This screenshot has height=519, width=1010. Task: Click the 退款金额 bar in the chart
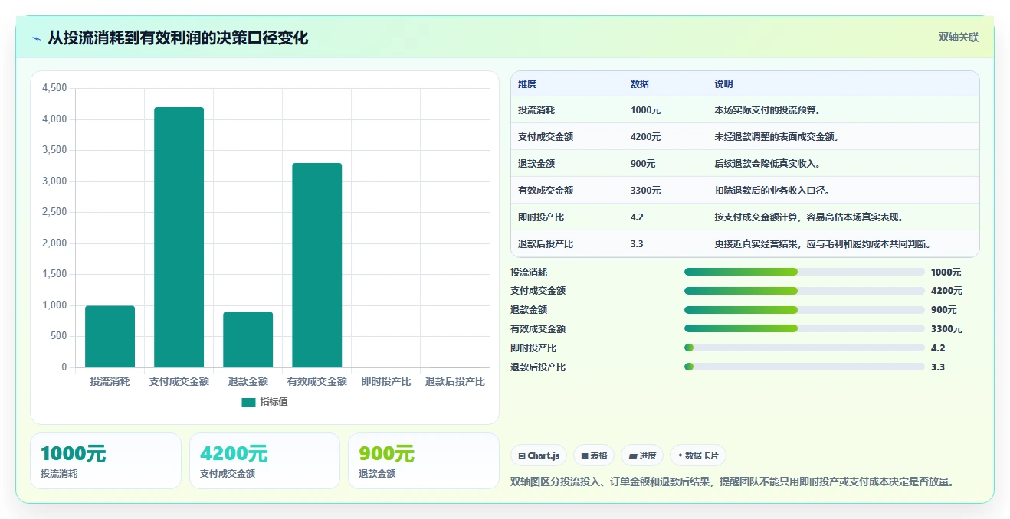coord(248,340)
